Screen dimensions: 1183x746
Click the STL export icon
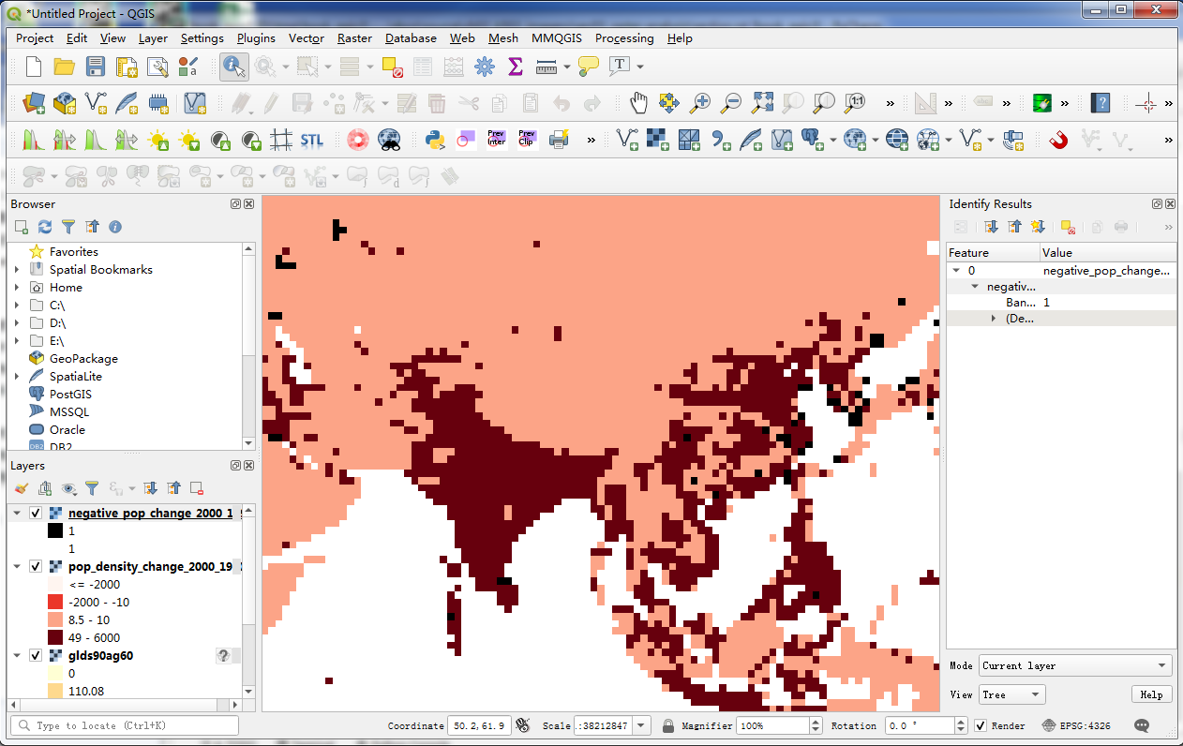pos(311,140)
